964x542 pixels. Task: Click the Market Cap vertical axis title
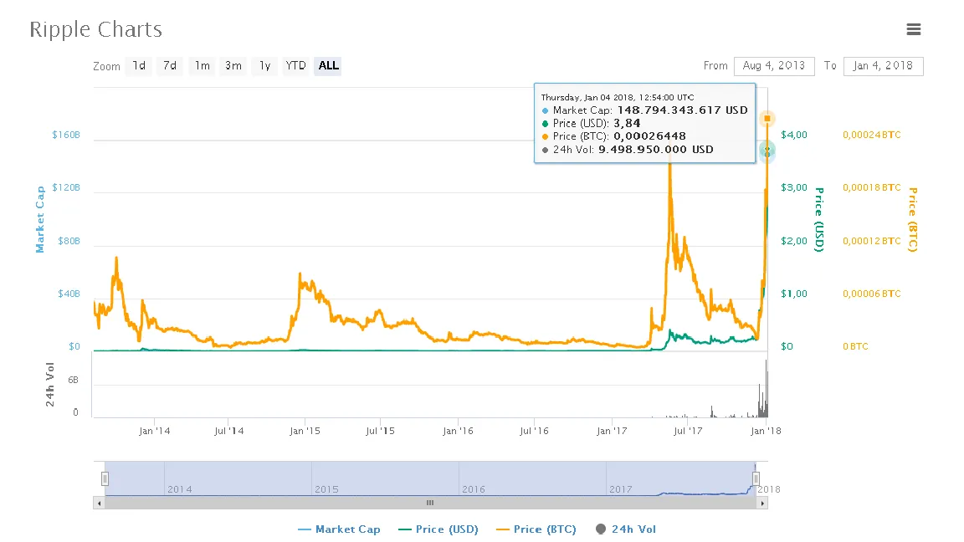40,219
